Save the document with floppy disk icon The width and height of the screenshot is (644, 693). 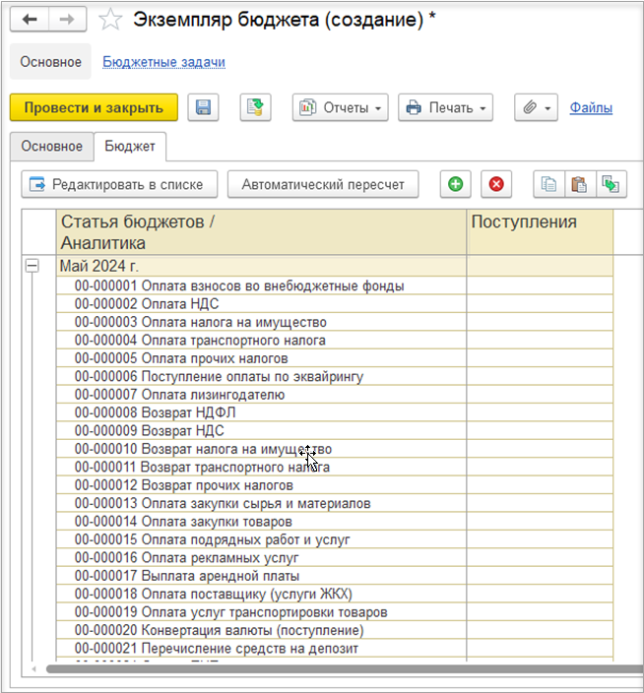[x=203, y=107]
